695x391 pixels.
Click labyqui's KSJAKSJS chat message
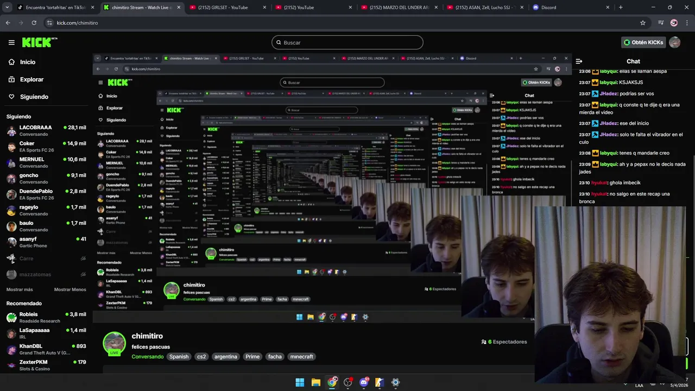[x=611, y=82]
